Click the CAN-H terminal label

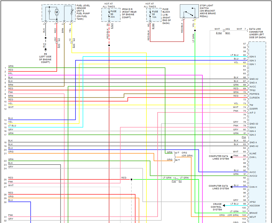(253, 187)
